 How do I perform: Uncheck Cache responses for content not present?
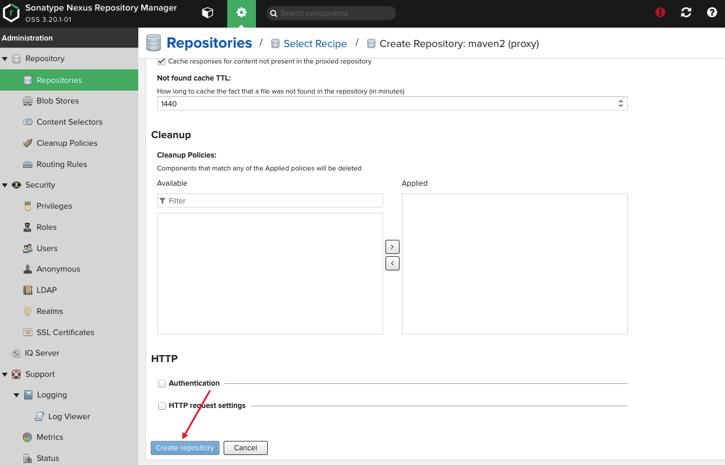click(x=162, y=61)
